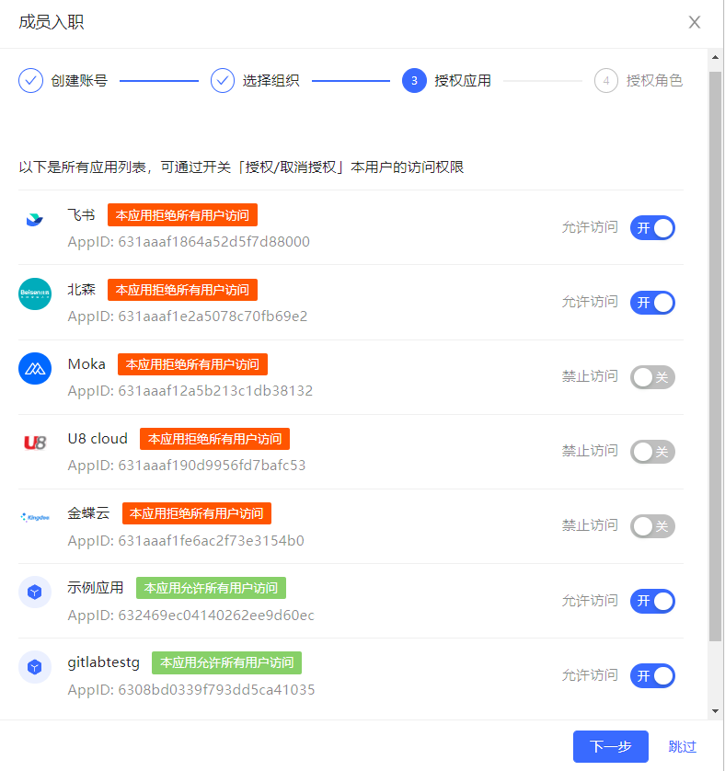
Task: Enable access toggle for Moka
Action: [652, 376]
